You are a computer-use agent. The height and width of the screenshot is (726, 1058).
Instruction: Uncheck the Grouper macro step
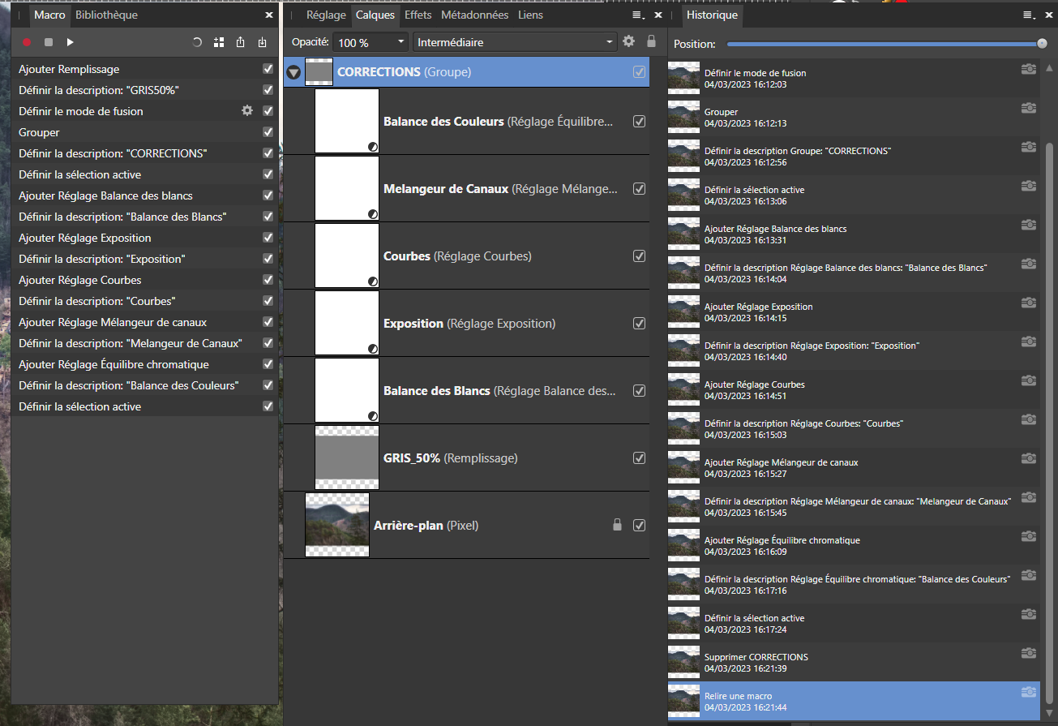point(268,132)
